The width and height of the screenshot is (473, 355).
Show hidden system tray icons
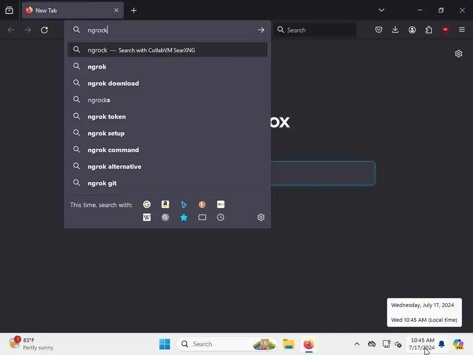pos(357,344)
